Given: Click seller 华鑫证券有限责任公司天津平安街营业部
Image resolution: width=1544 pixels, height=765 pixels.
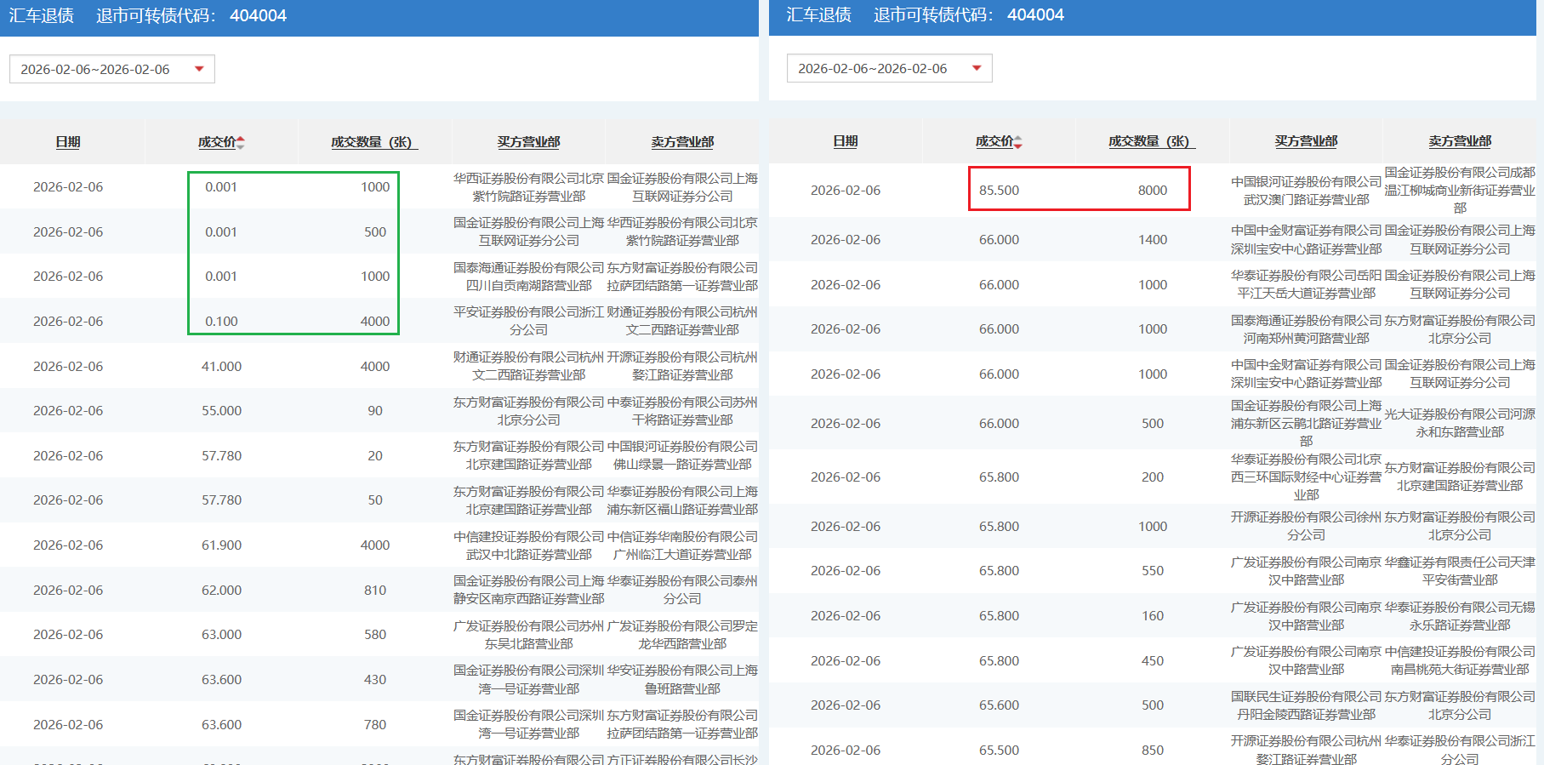Looking at the screenshot, I should (x=1460, y=571).
